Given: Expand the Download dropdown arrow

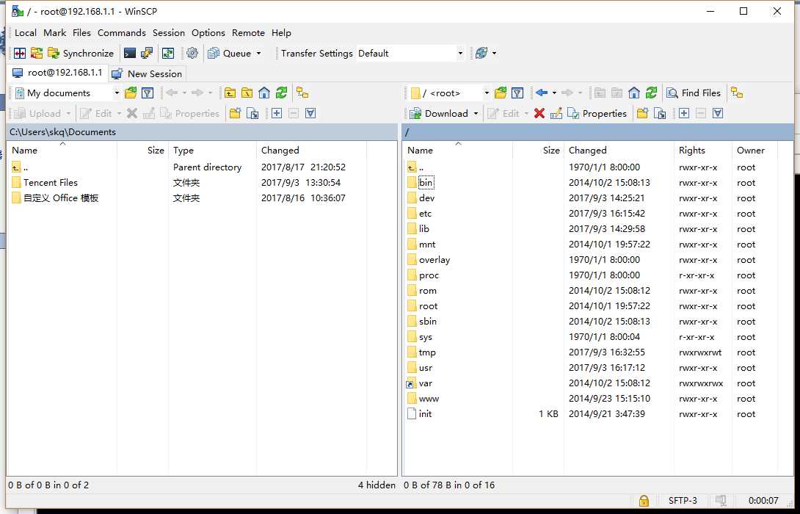Looking at the screenshot, I should click(476, 113).
